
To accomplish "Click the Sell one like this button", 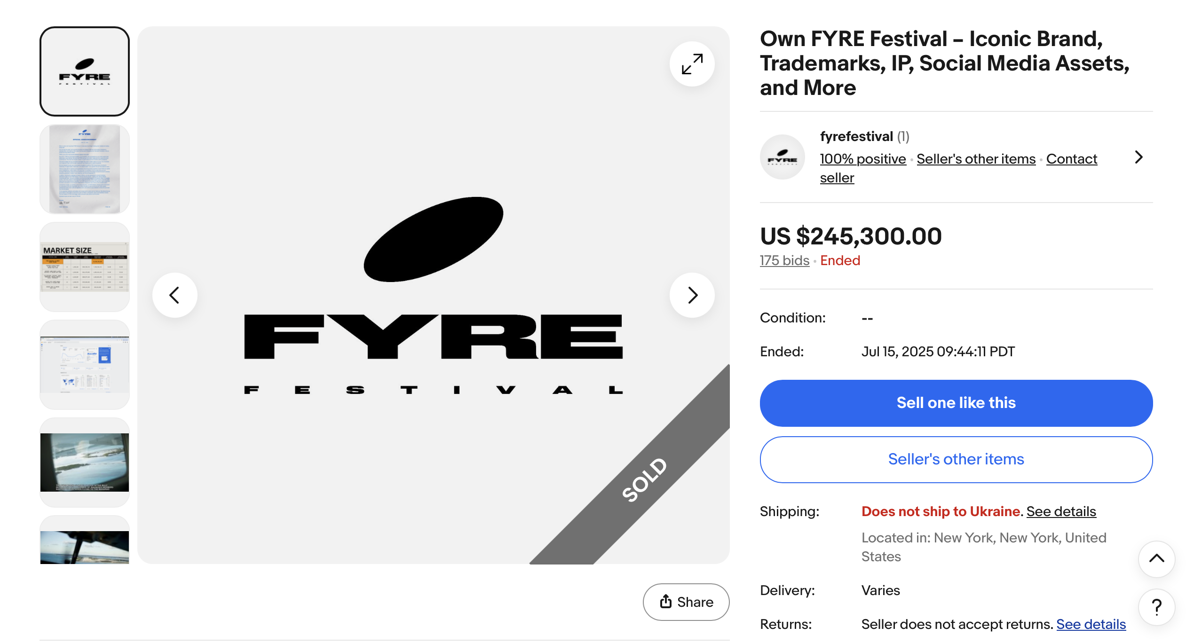I will click(x=956, y=403).
